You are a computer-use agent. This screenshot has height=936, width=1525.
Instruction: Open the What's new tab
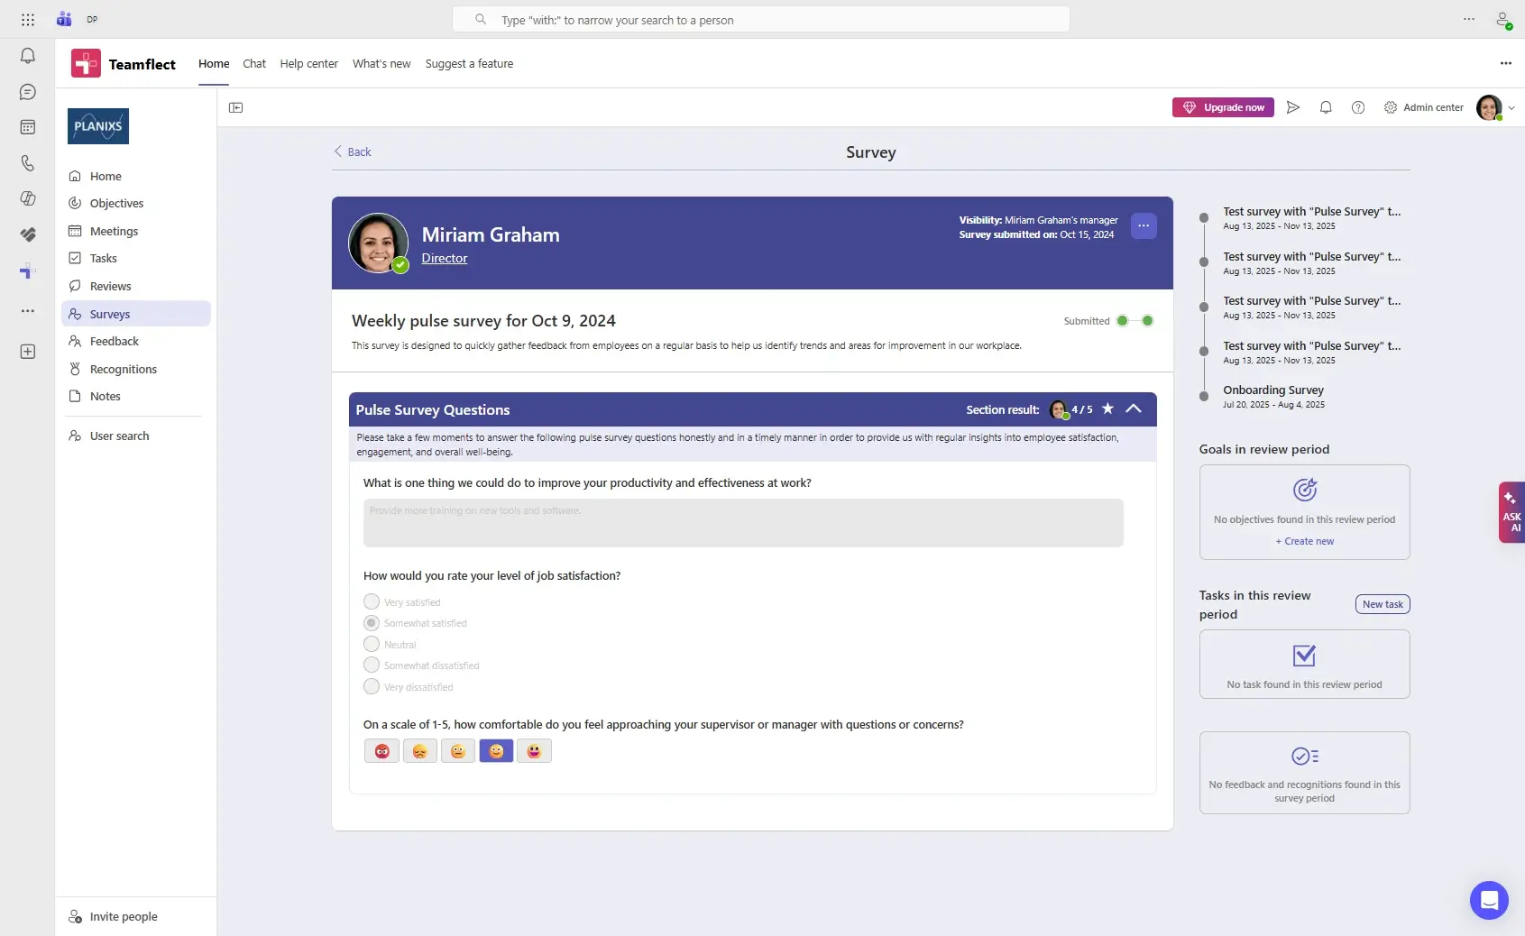381,64
